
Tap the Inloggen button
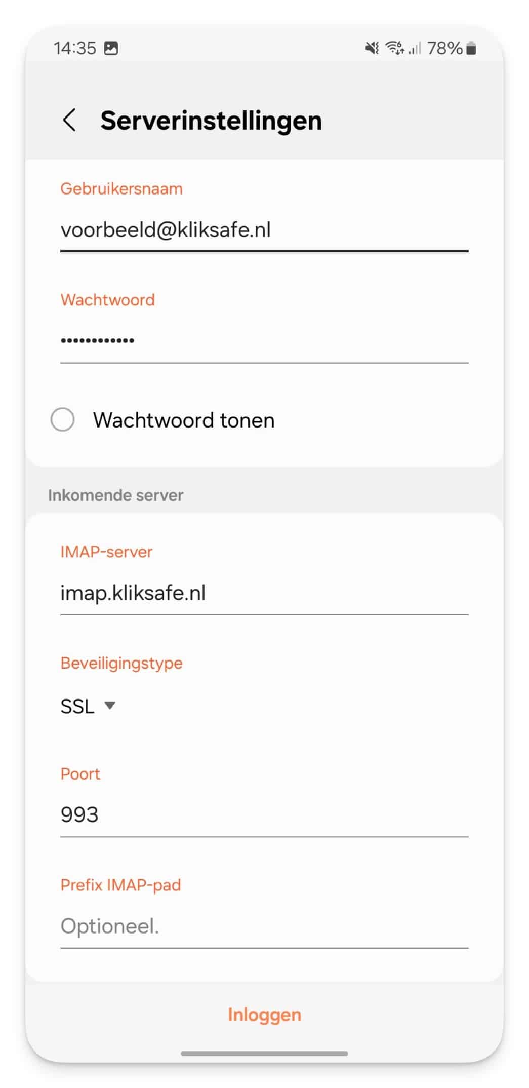[264, 1015]
